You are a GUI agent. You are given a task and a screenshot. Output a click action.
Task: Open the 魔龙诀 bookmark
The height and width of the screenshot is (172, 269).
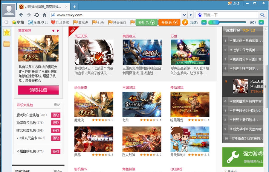pos(80,22)
